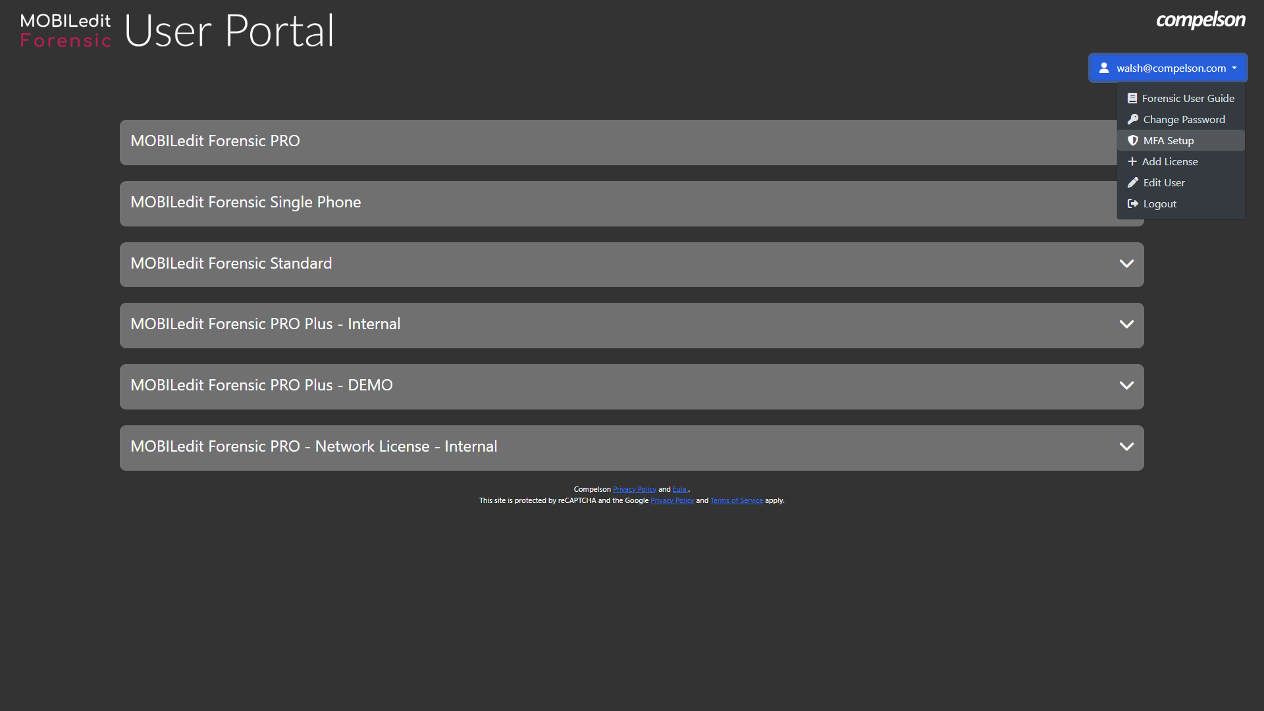Viewport: 1264px width, 711px height.
Task: Click the Forensic User Guide book icon
Action: click(x=1132, y=99)
